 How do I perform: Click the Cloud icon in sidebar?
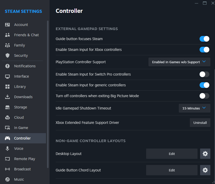pyautogui.click(x=7, y=117)
